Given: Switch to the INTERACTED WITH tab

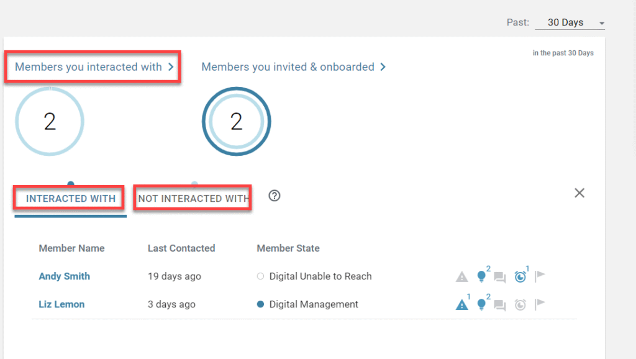Looking at the screenshot, I should point(71,199).
